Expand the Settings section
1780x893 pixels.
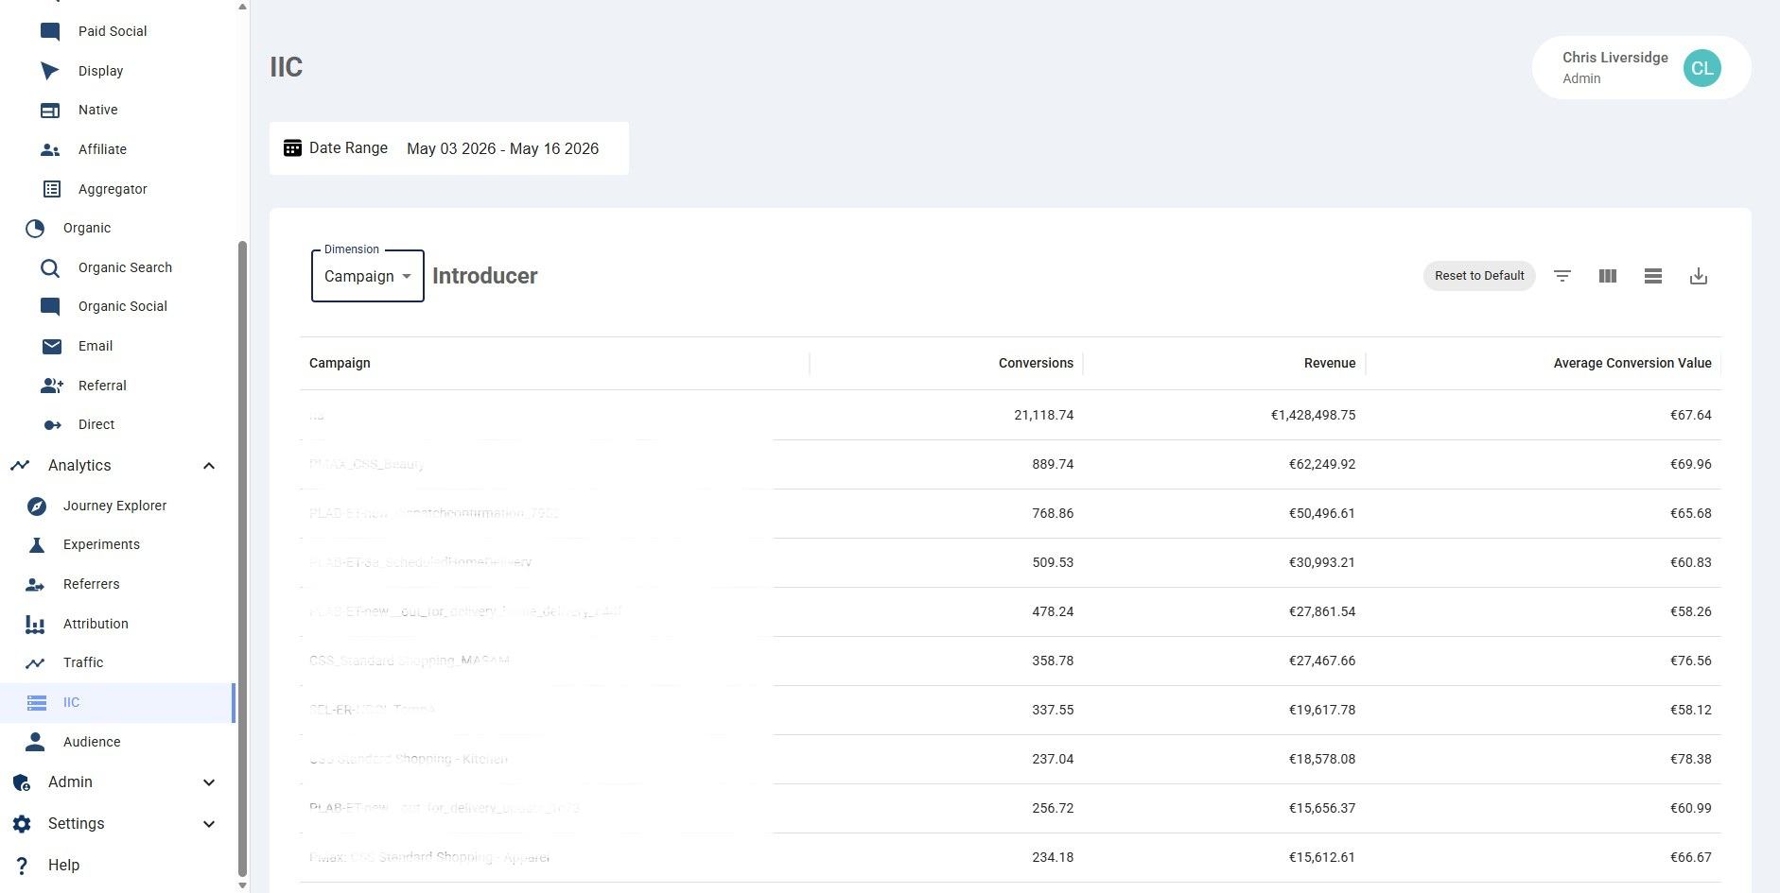point(209,824)
